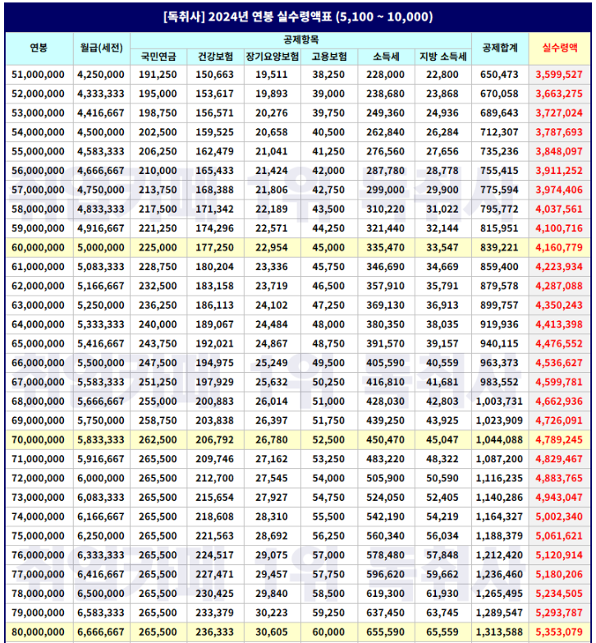Select the salary cell 65,000,000

[38, 344]
